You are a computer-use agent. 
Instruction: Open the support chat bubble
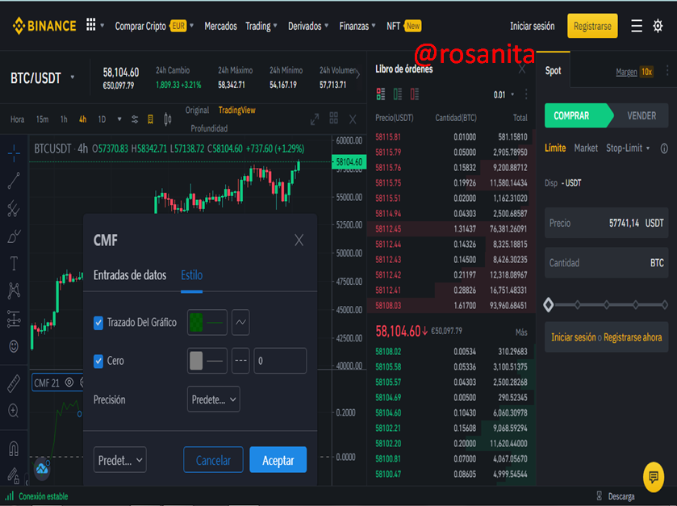point(654,477)
